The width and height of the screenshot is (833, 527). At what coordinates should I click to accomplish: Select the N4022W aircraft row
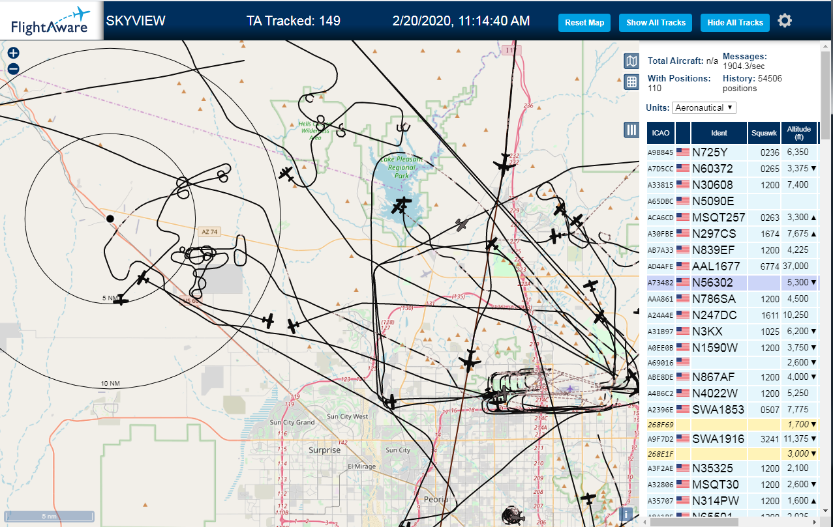pos(733,393)
